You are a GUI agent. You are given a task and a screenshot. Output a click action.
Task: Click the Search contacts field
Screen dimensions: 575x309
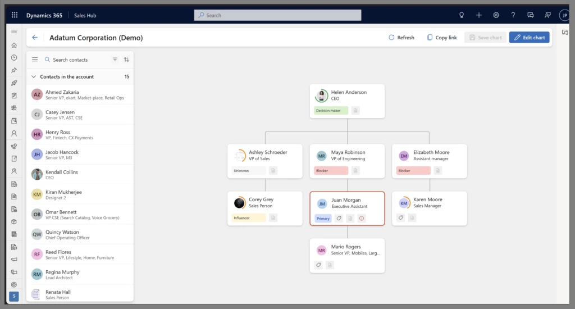coord(76,60)
